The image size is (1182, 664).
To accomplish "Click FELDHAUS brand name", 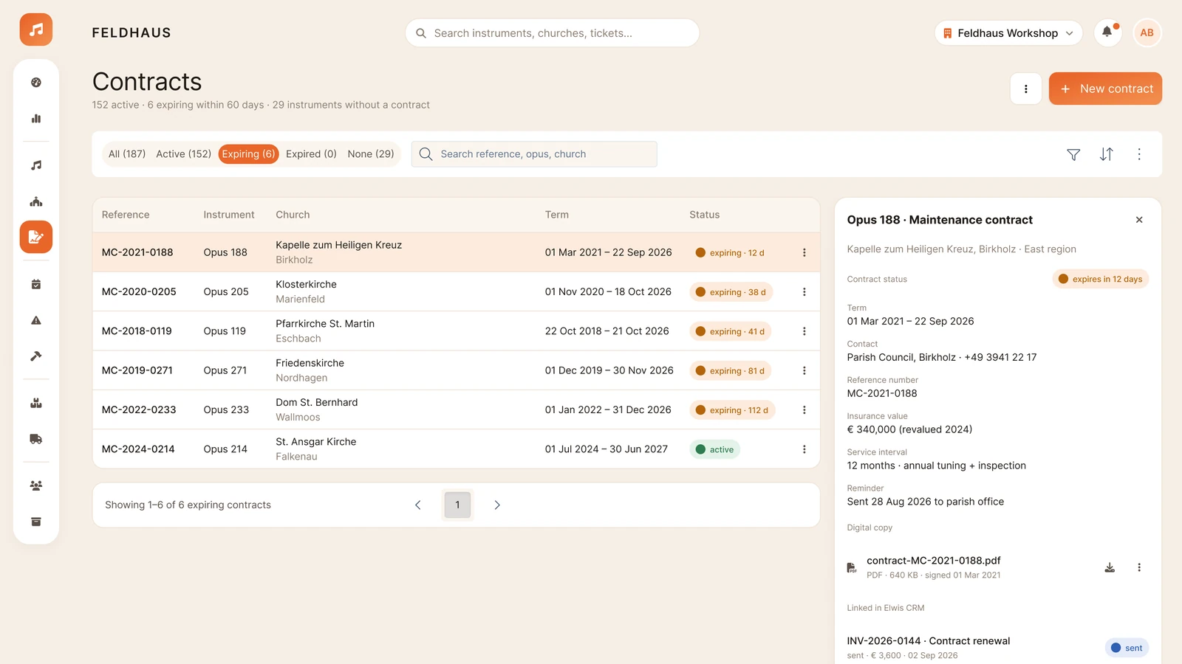I will [131, 32].
